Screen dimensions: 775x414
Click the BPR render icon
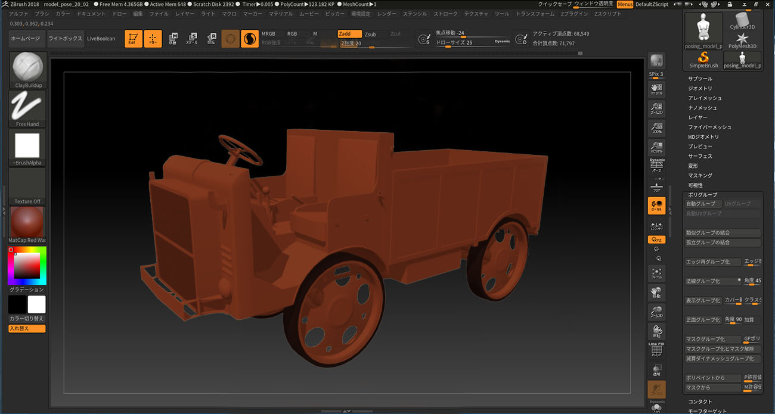click(x=656, y=60)
